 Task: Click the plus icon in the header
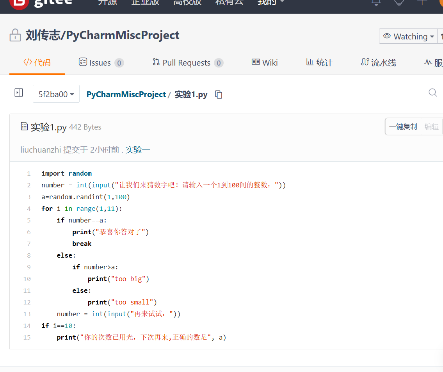click(x=422, y=2)
